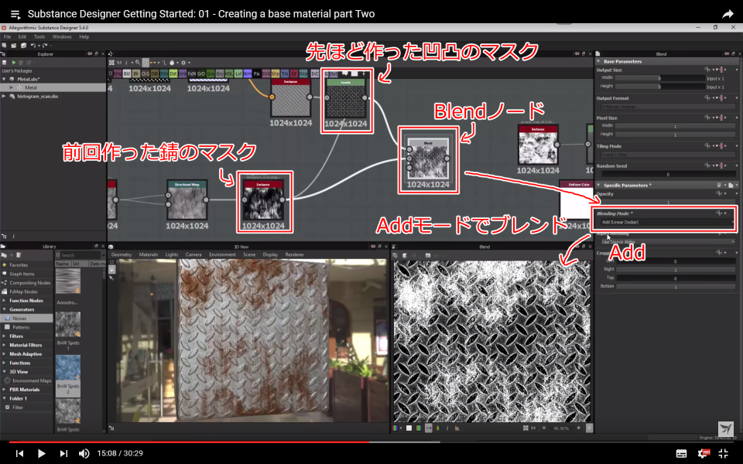The width and height of the screenshot is (743, 464).
Task: Mute the video volume
Action: (x=84, y=454)
